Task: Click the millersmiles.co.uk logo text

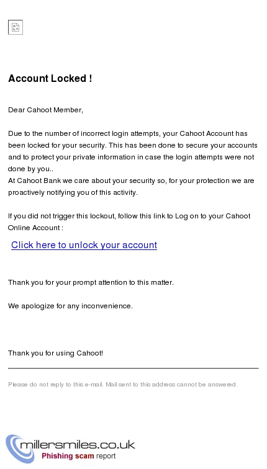Action: pyautogui.click(x=78, y=444)
